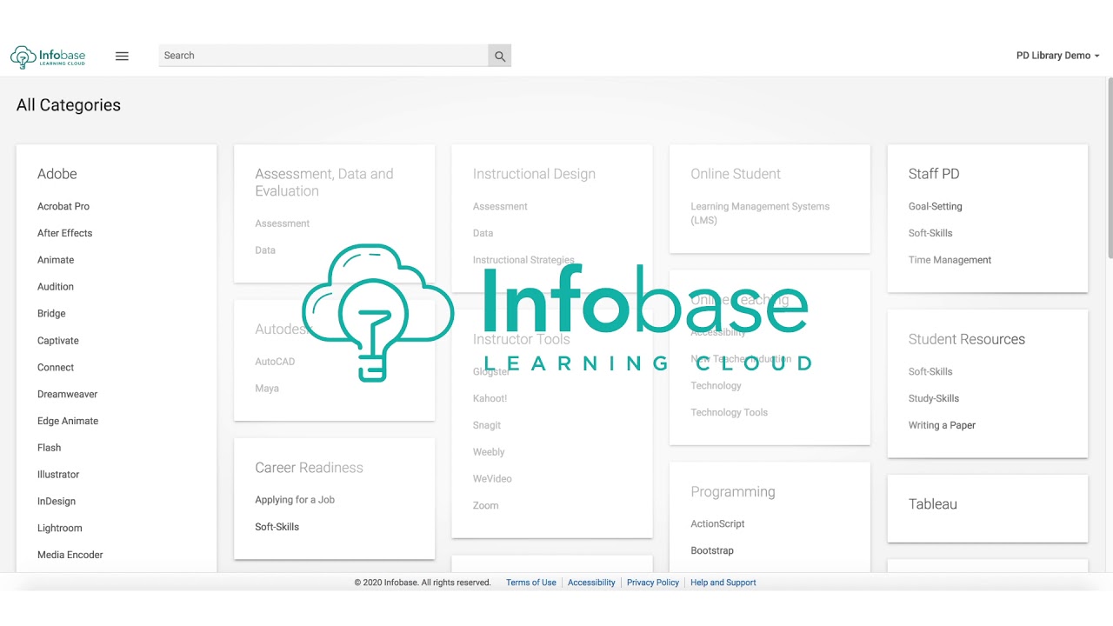The image size is (1113, 626).
Task: Select Animate in the Adobe list
Action: [56, 260]
